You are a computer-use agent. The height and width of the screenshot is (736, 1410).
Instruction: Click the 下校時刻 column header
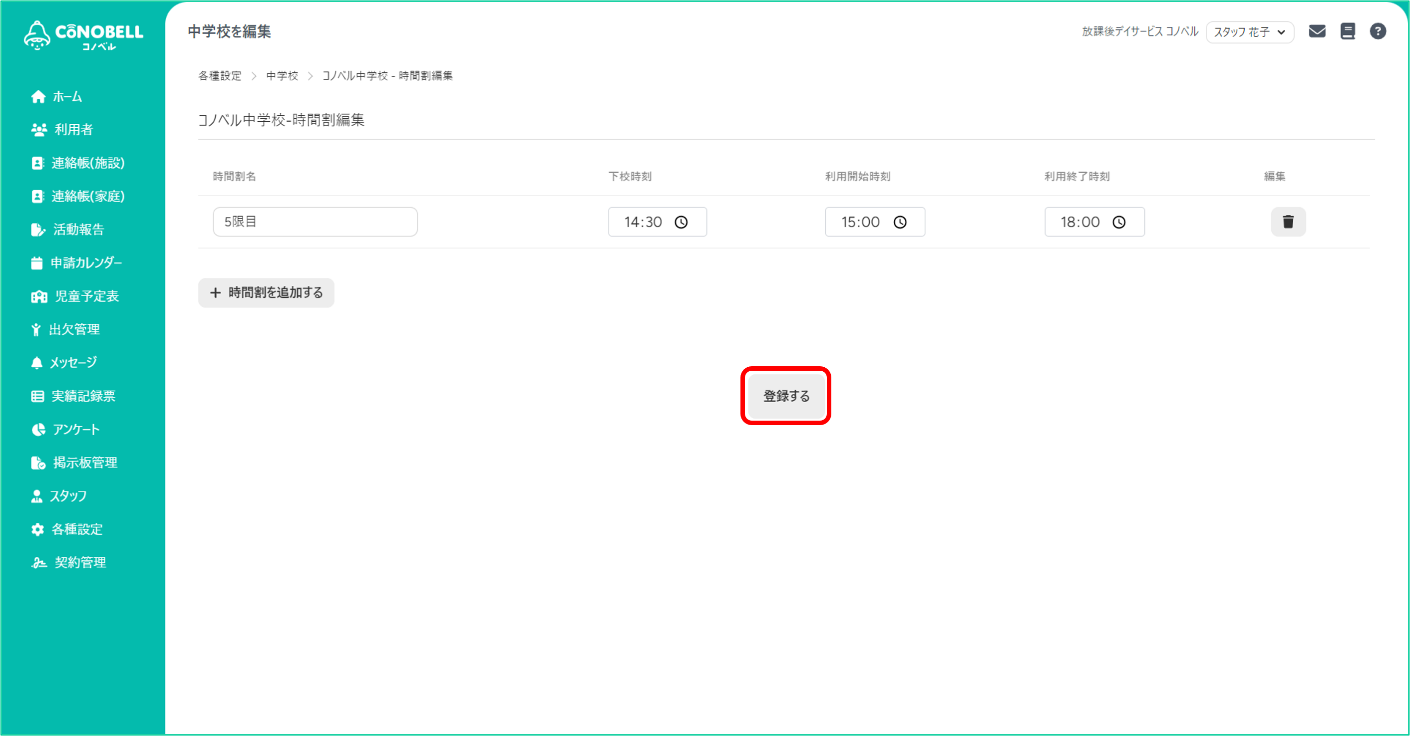(630, 176)
